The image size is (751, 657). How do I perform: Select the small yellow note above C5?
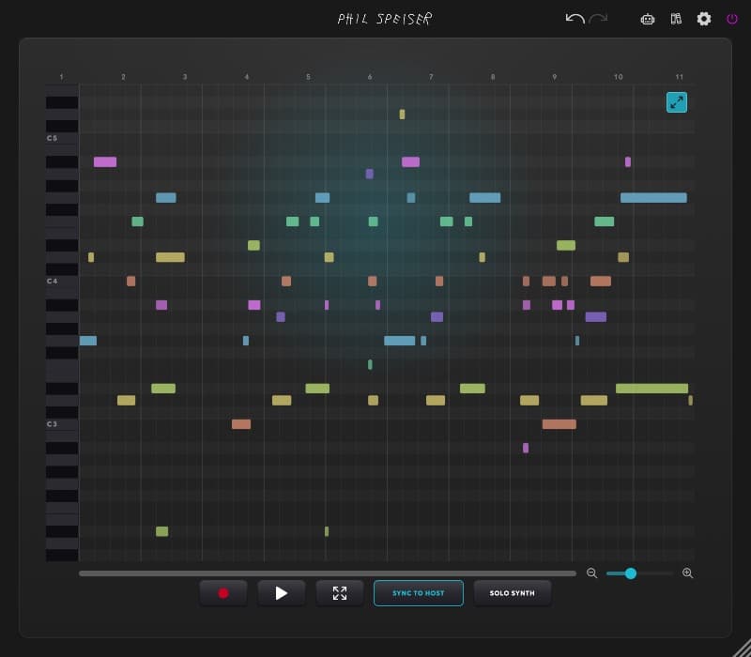[x=402, y=115]
